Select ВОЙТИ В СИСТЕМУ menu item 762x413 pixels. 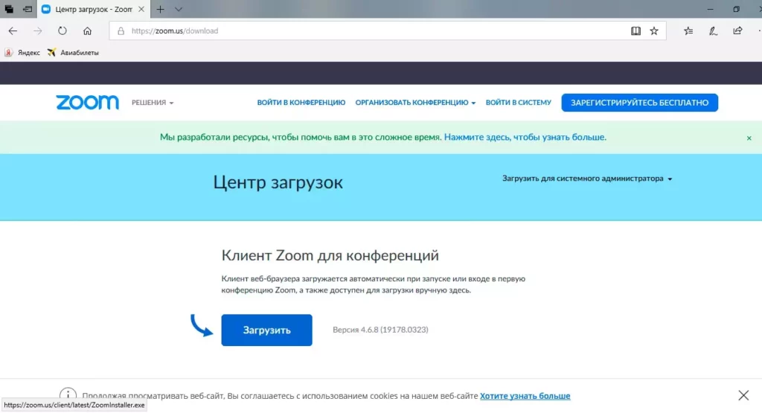tap(519, 103)
